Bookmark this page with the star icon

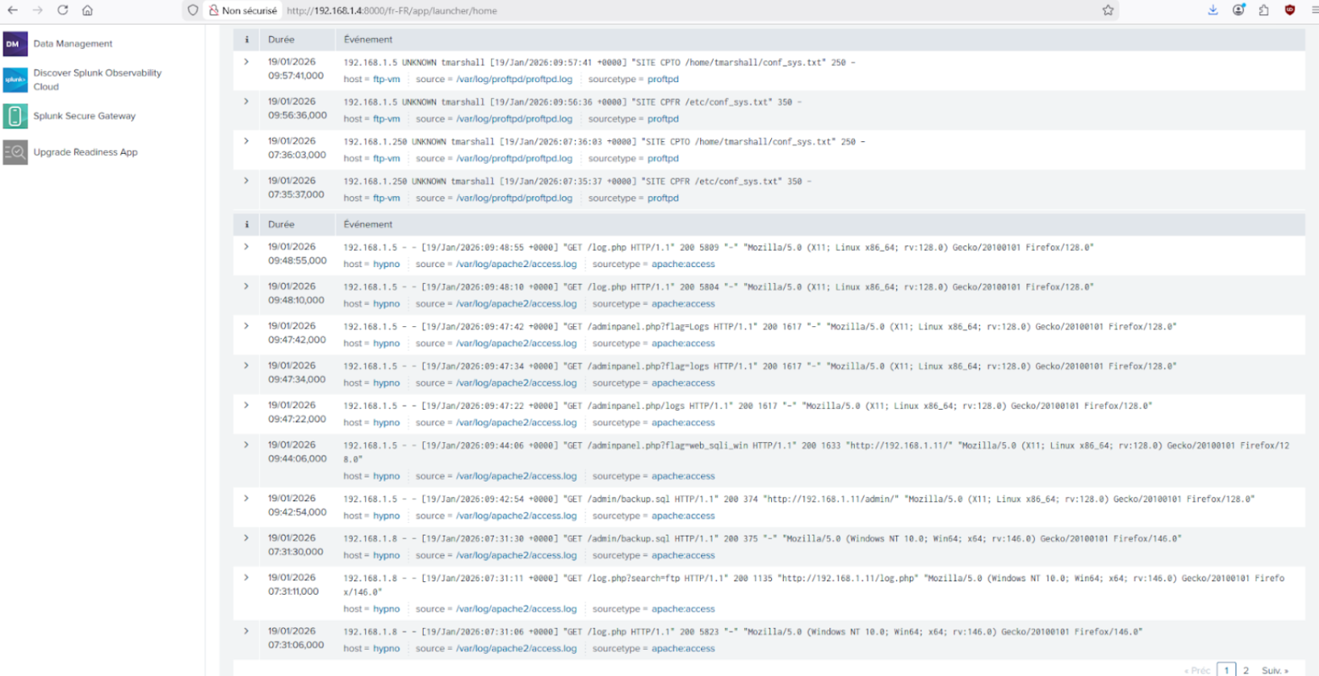coord(1108,11)
